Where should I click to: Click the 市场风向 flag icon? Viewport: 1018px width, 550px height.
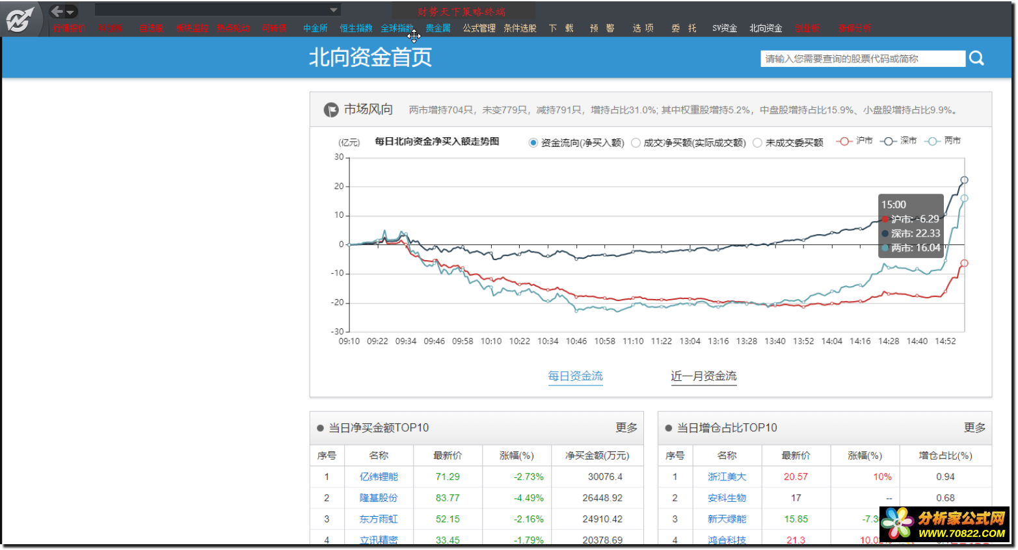[331, 110]
